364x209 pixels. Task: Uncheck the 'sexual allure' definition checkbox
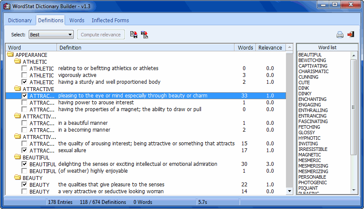tap(24, 150)
